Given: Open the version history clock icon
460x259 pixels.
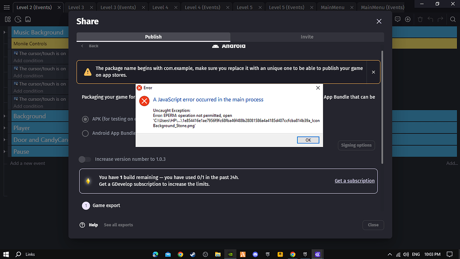Looking at the screenshot, I should coord(18,19).
